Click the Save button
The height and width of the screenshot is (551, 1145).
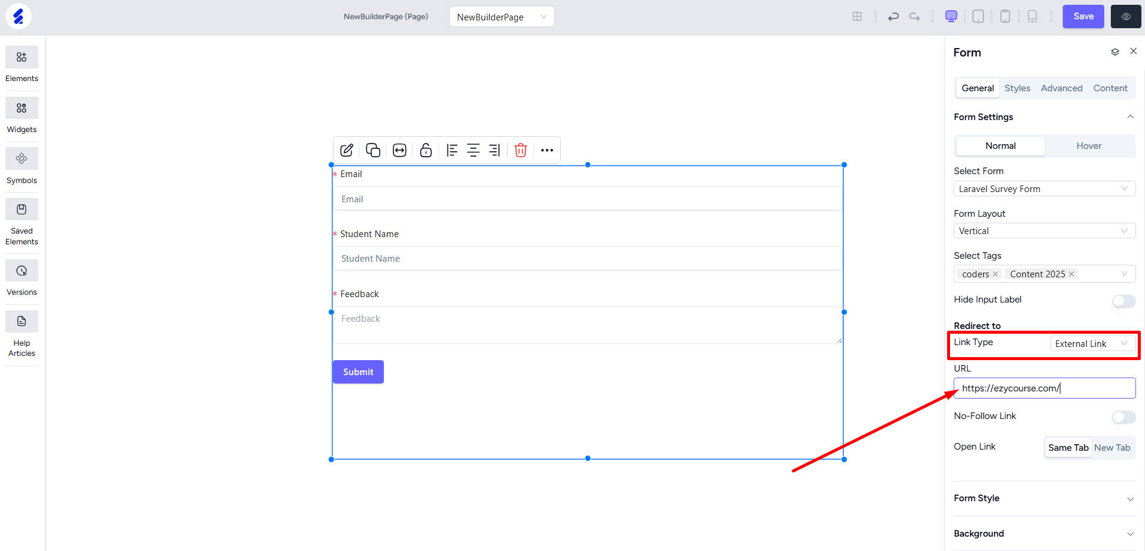[1083, 16]
